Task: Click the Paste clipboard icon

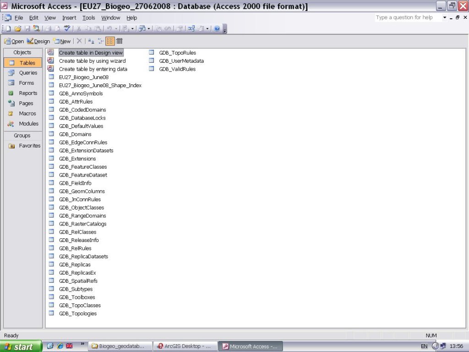Action: [98, 28]
